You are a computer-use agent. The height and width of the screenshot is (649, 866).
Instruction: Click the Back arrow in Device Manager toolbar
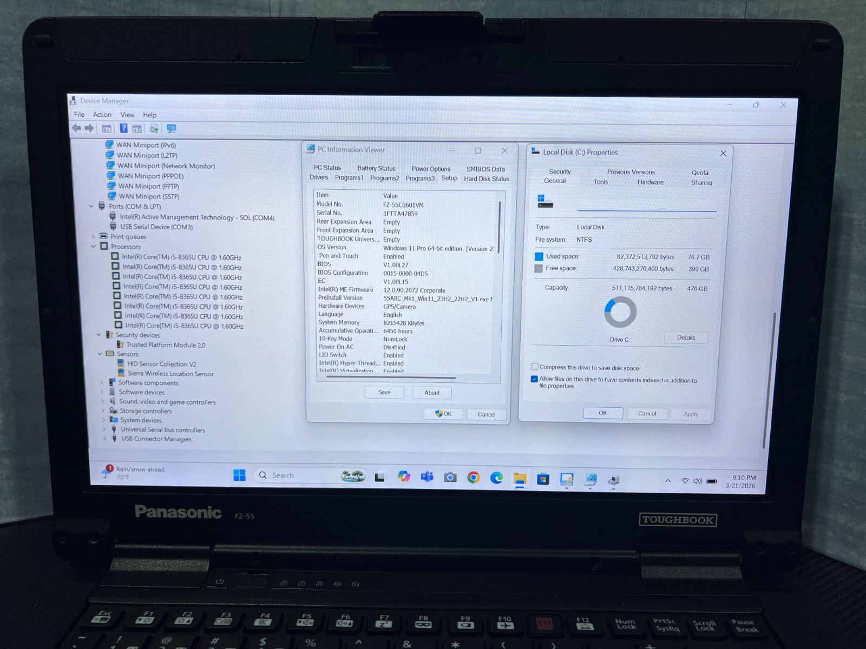[76, 128]
